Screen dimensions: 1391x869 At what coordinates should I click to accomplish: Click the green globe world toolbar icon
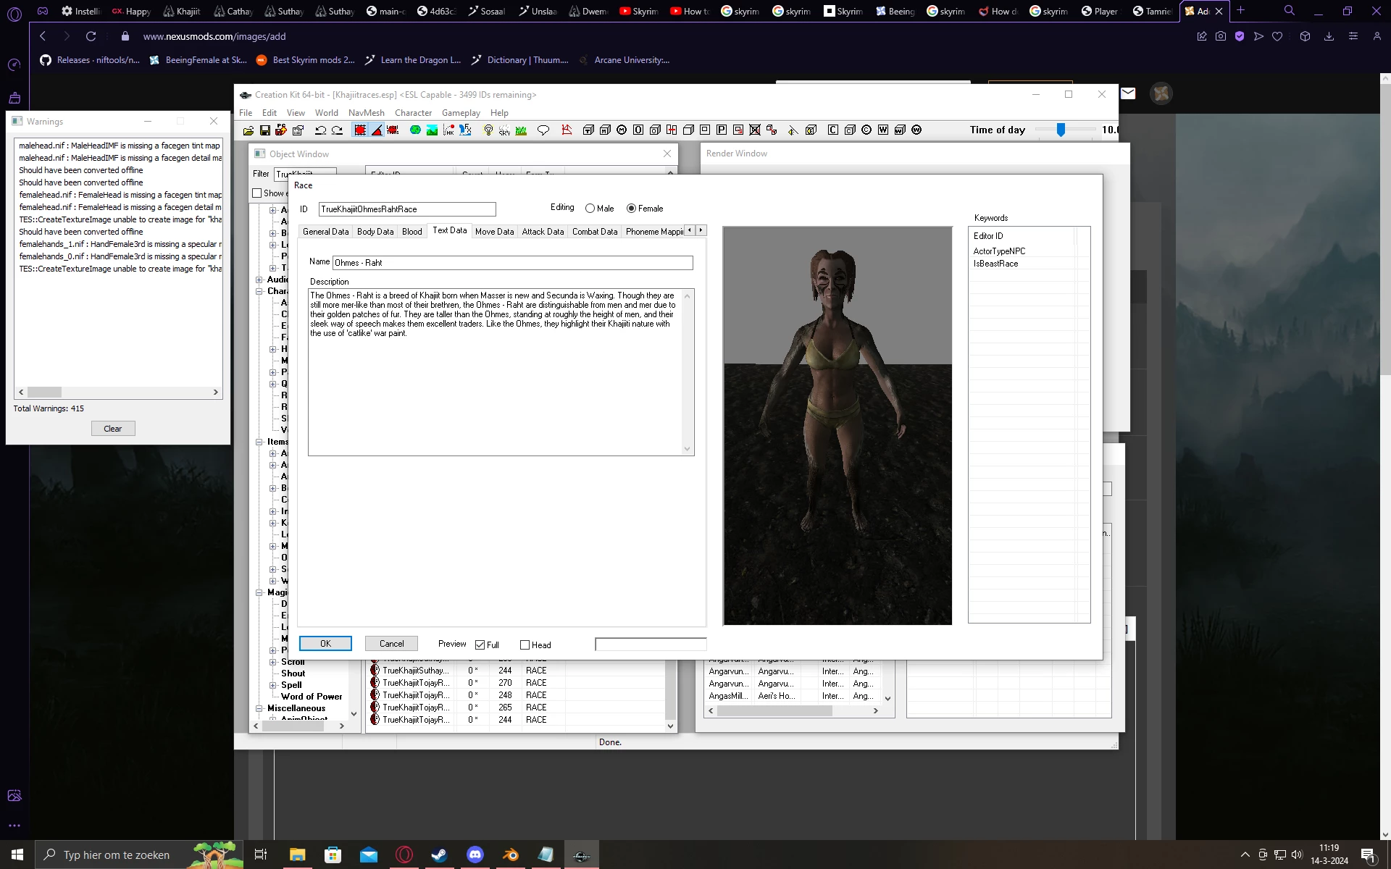coord(415,130)
